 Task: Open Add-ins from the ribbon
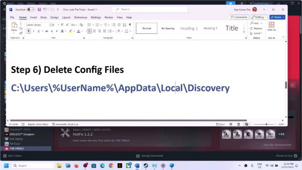click(x=271, y=26)
